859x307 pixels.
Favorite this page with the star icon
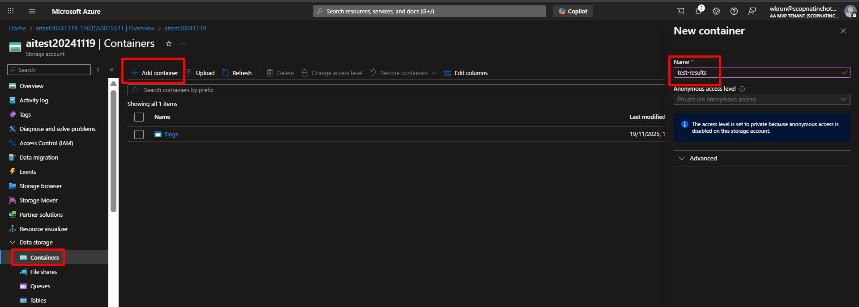tap(169, 43)
